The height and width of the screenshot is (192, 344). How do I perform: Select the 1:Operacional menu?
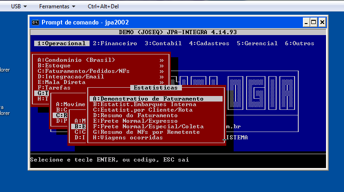tap(62, 43)
